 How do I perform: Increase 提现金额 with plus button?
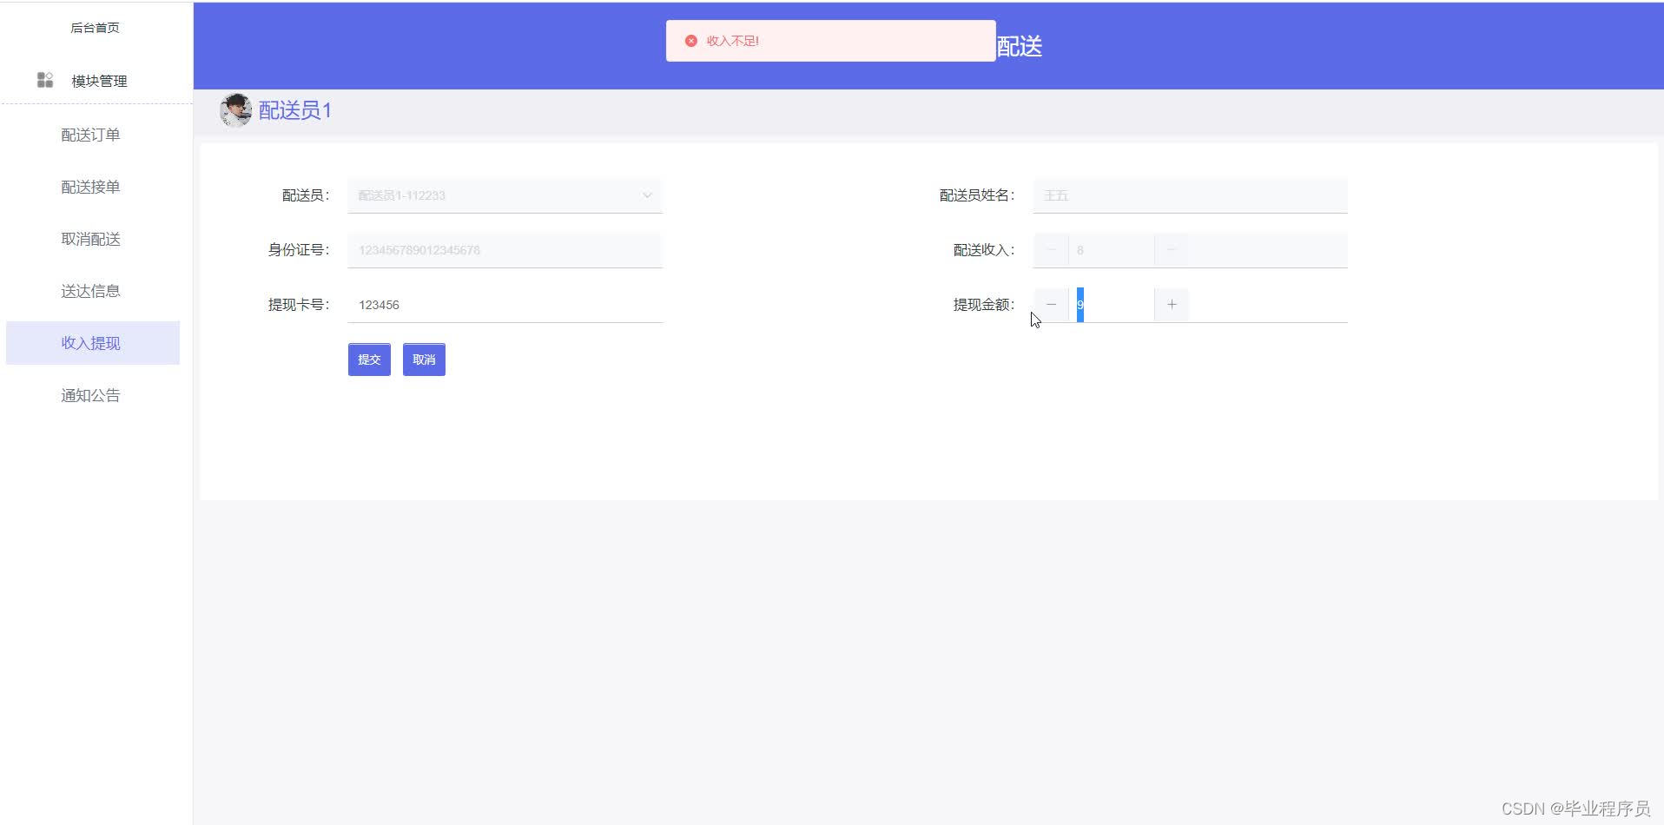[1172, 305]
